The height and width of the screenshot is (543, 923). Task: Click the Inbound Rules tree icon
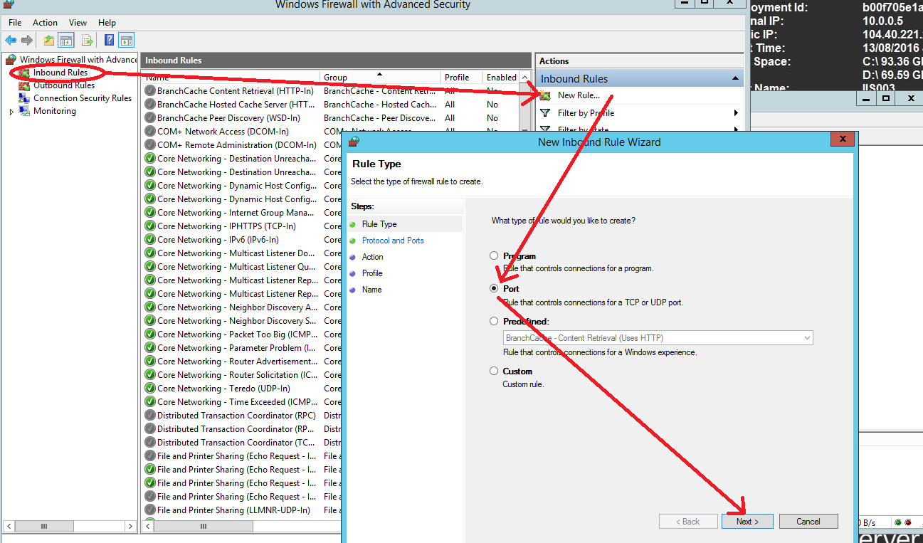[25, 73]
